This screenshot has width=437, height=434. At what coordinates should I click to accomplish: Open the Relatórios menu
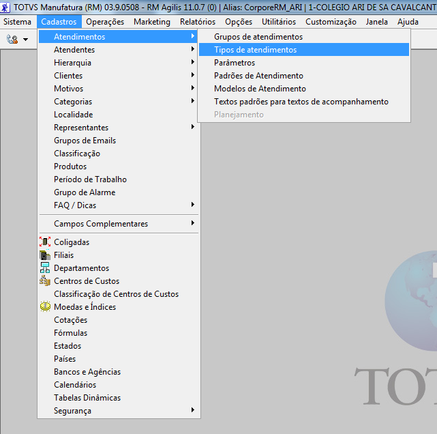tap(198, 22)
